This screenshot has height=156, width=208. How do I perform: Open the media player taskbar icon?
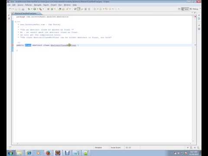[39, 153]
